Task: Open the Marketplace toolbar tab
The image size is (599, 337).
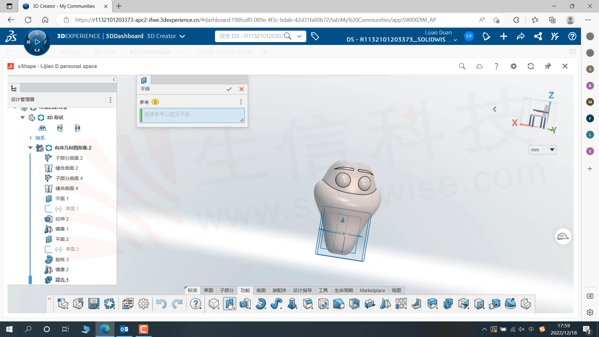Action: coord(372,291)
